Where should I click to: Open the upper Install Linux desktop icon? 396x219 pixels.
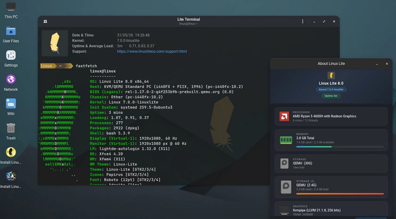tap(11, 152)
